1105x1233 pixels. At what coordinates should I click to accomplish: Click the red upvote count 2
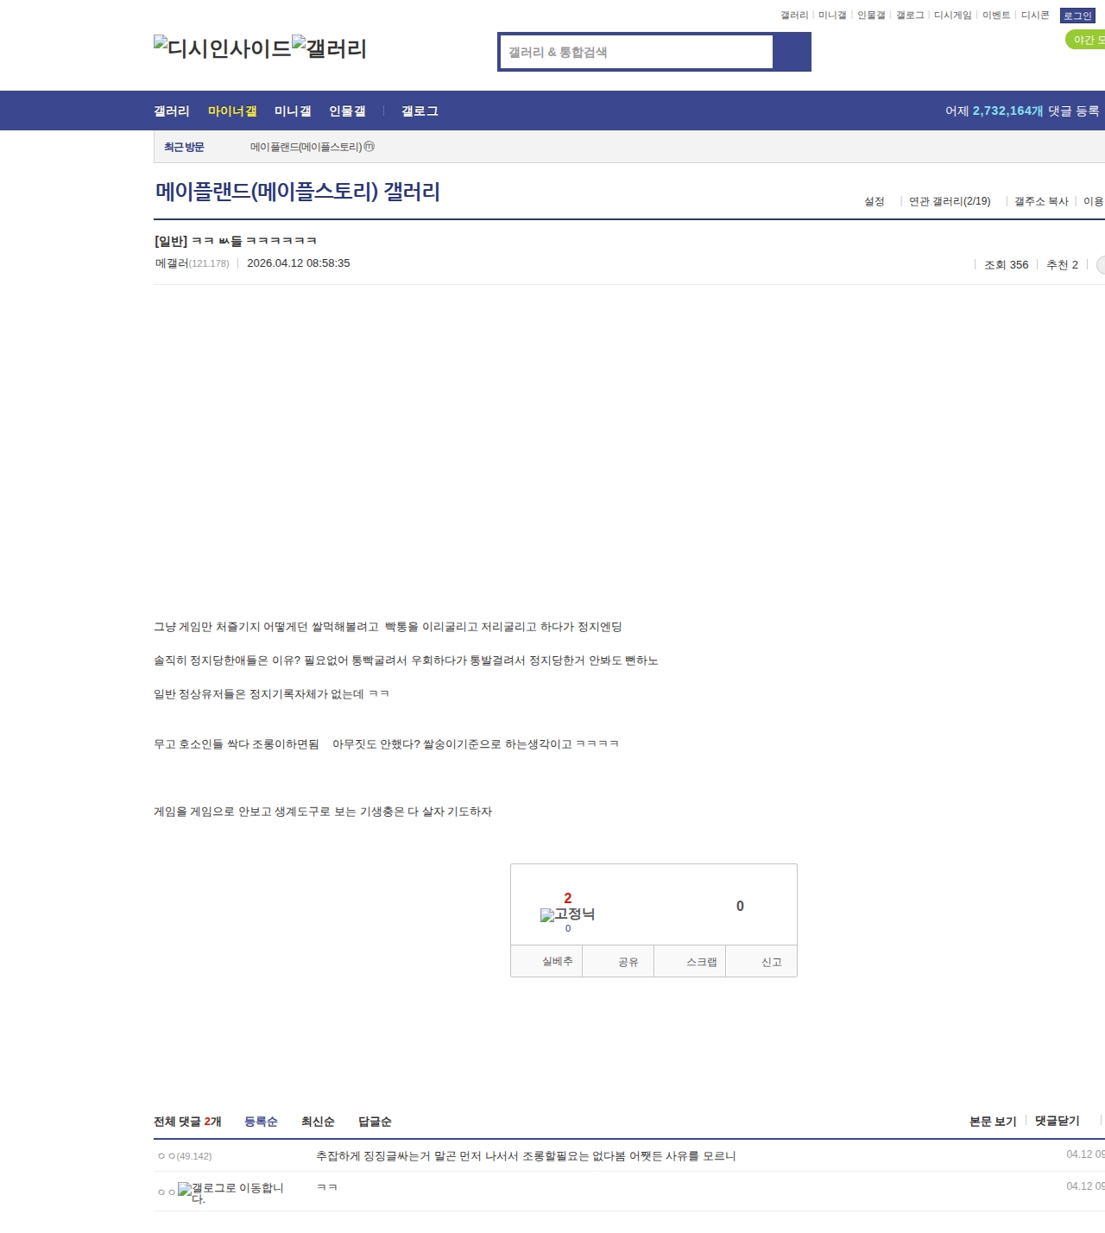tap(568, 898)
